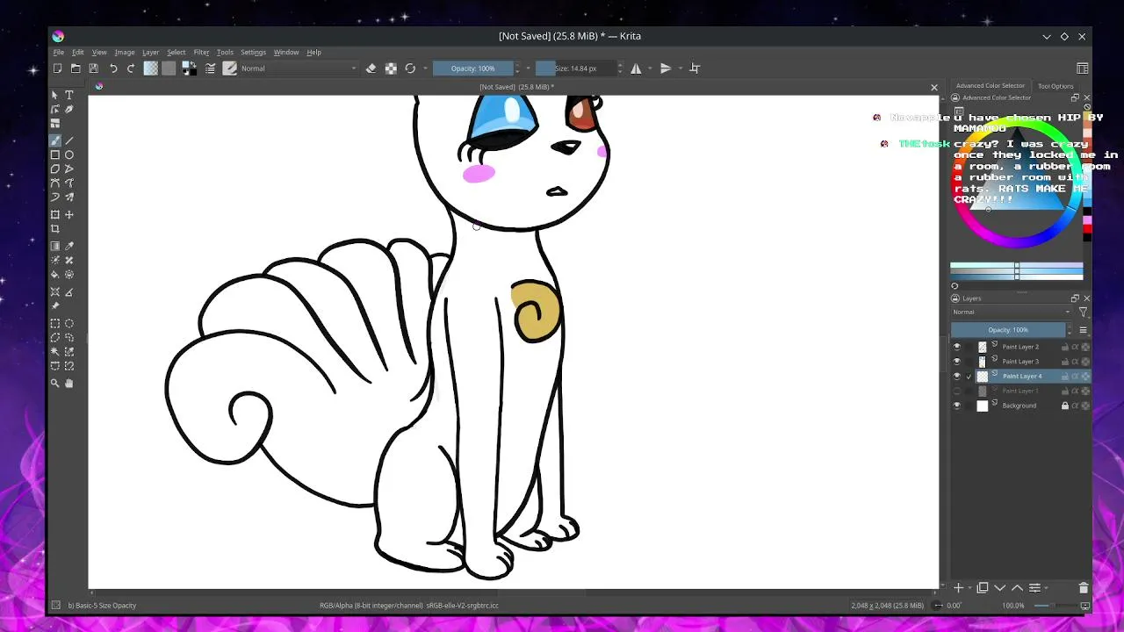Toggle vertical mirror tool
The image size is (1124, 632).
click(x=666, y=68)
